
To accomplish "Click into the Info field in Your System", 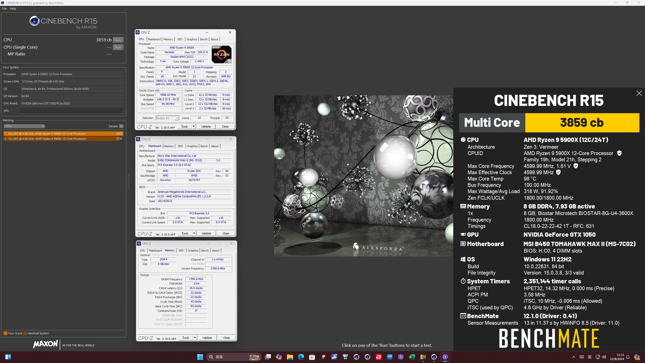I will coord(72,111).
